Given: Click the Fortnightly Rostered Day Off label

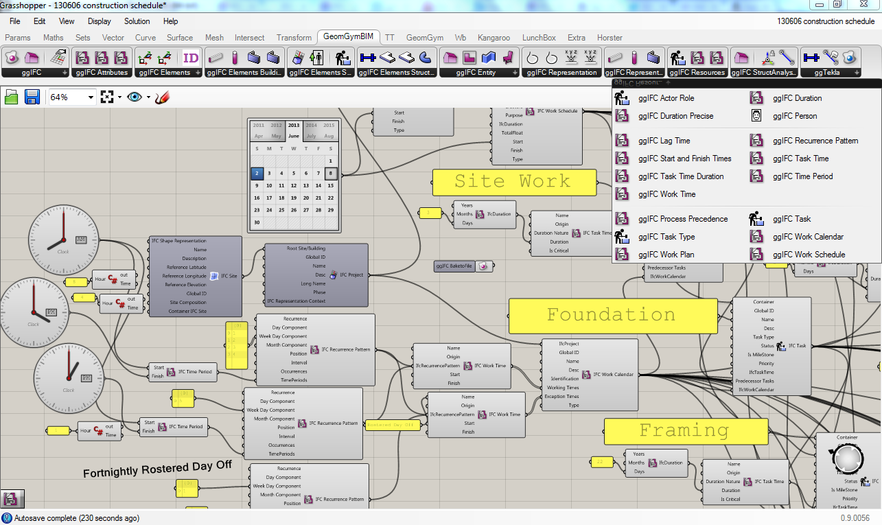Looking at the screenshot, I should click(x=157, y=470).
